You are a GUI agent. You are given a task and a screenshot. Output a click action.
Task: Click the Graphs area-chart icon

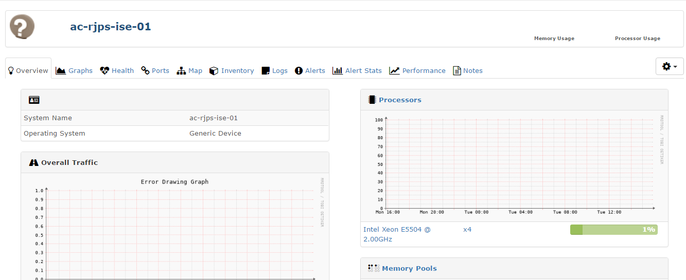click(x=61, y=70)
